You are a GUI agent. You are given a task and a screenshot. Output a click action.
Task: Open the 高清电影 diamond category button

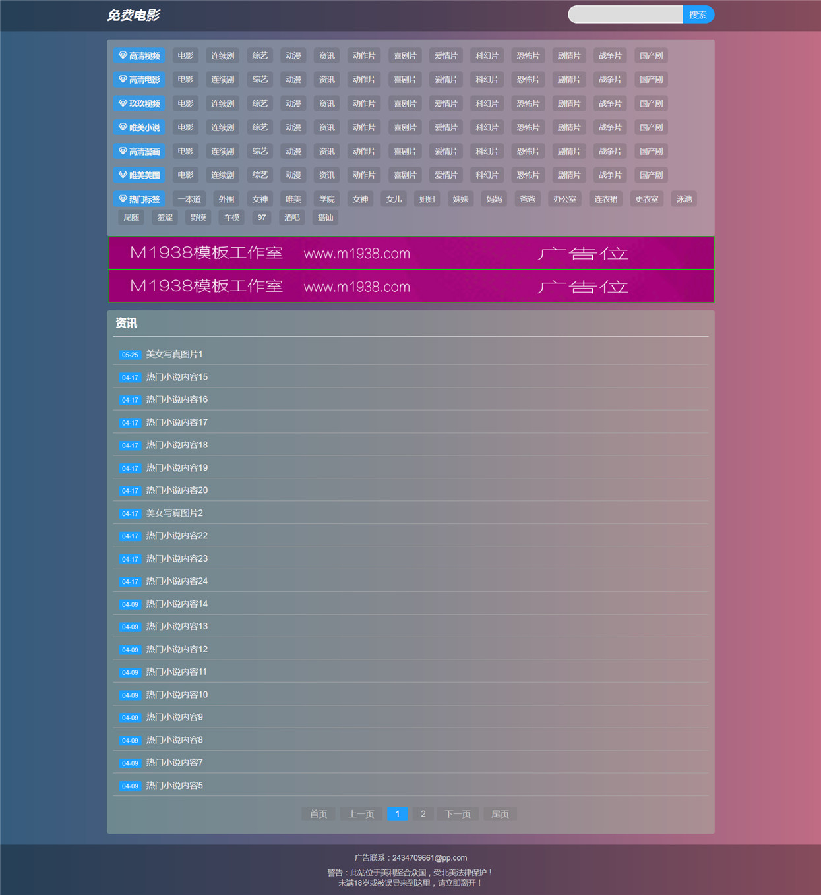[139, 80]
